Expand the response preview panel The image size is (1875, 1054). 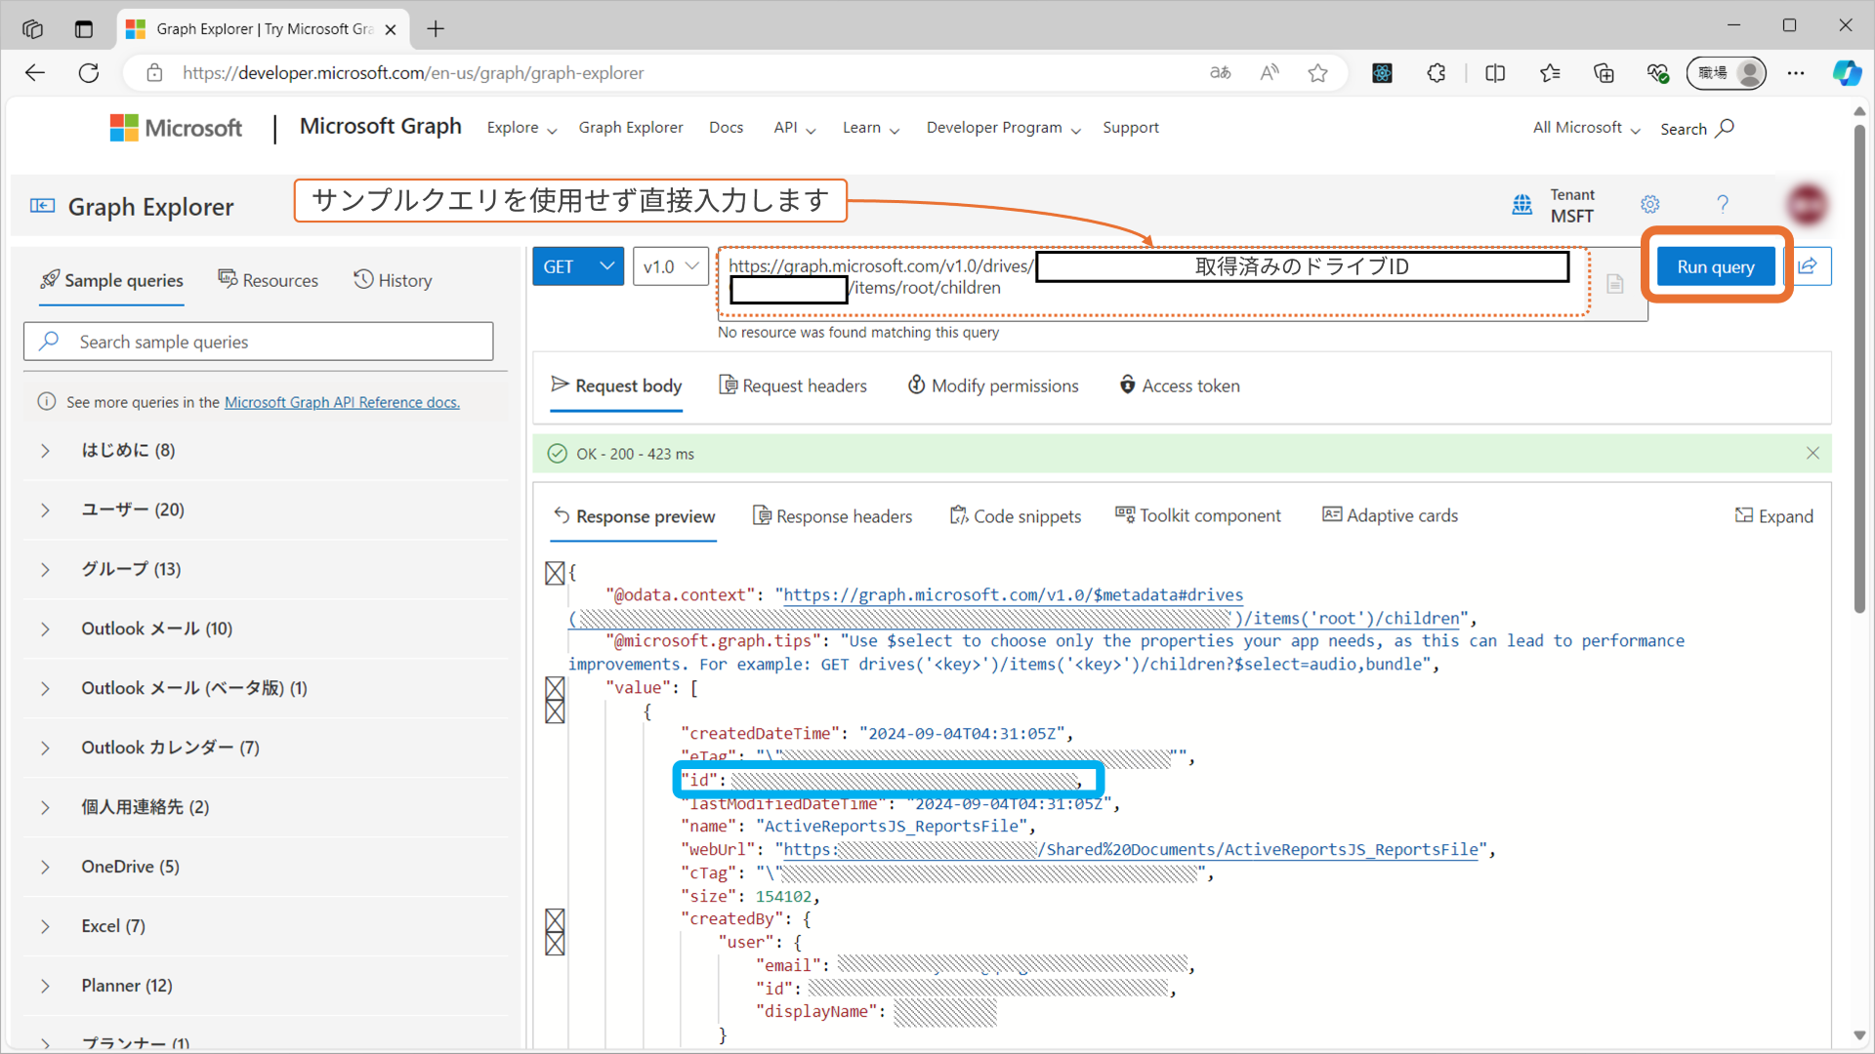[x=1774, y=516]
